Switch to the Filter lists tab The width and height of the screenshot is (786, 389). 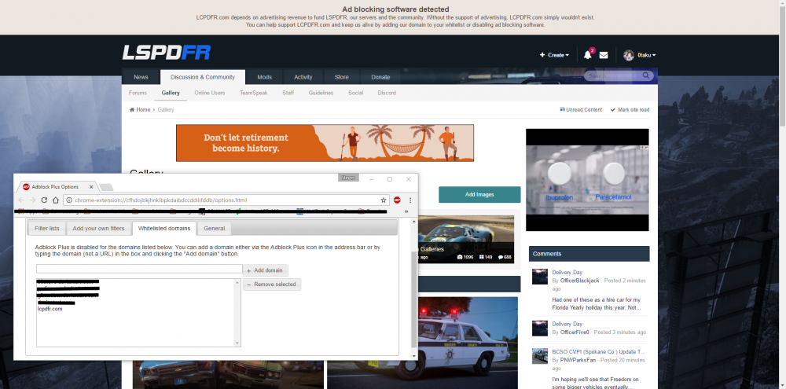click(x=46, y=228)
